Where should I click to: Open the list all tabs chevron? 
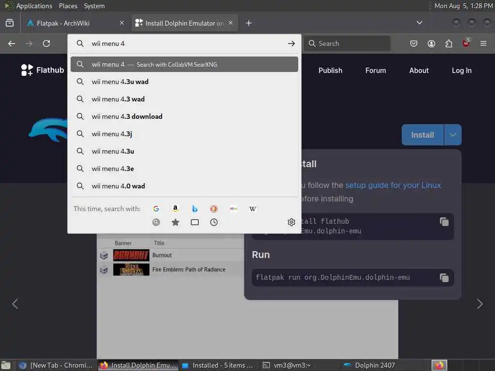point(420,23)
